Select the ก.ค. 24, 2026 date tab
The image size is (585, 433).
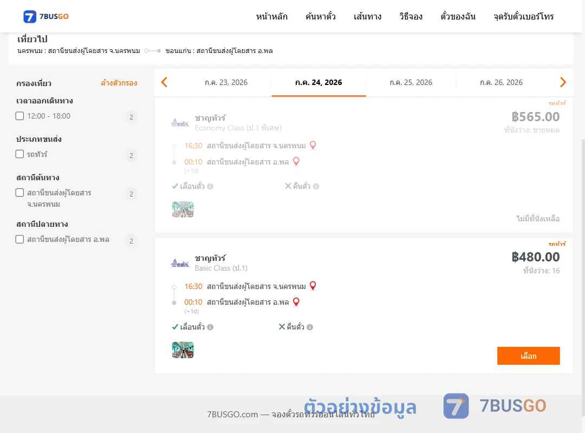coord(318,82)
